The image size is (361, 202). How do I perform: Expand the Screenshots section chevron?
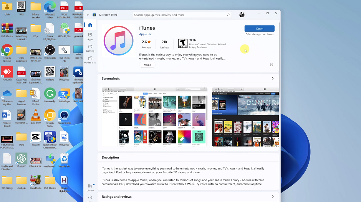(273, 78)
